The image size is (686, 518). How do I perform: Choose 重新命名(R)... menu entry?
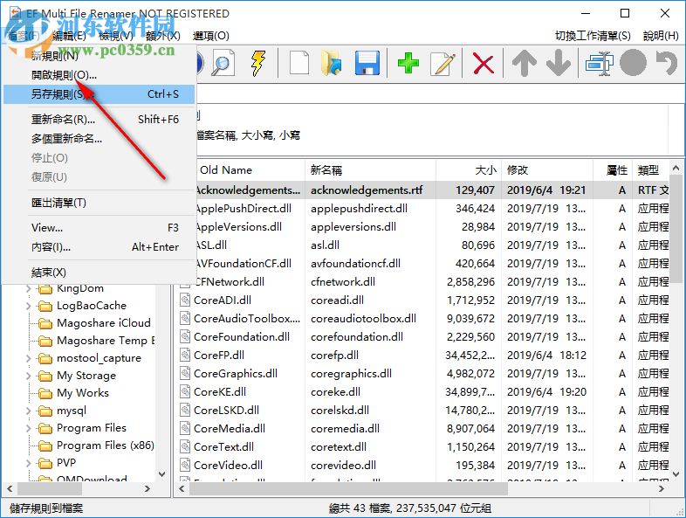[99, 119]
